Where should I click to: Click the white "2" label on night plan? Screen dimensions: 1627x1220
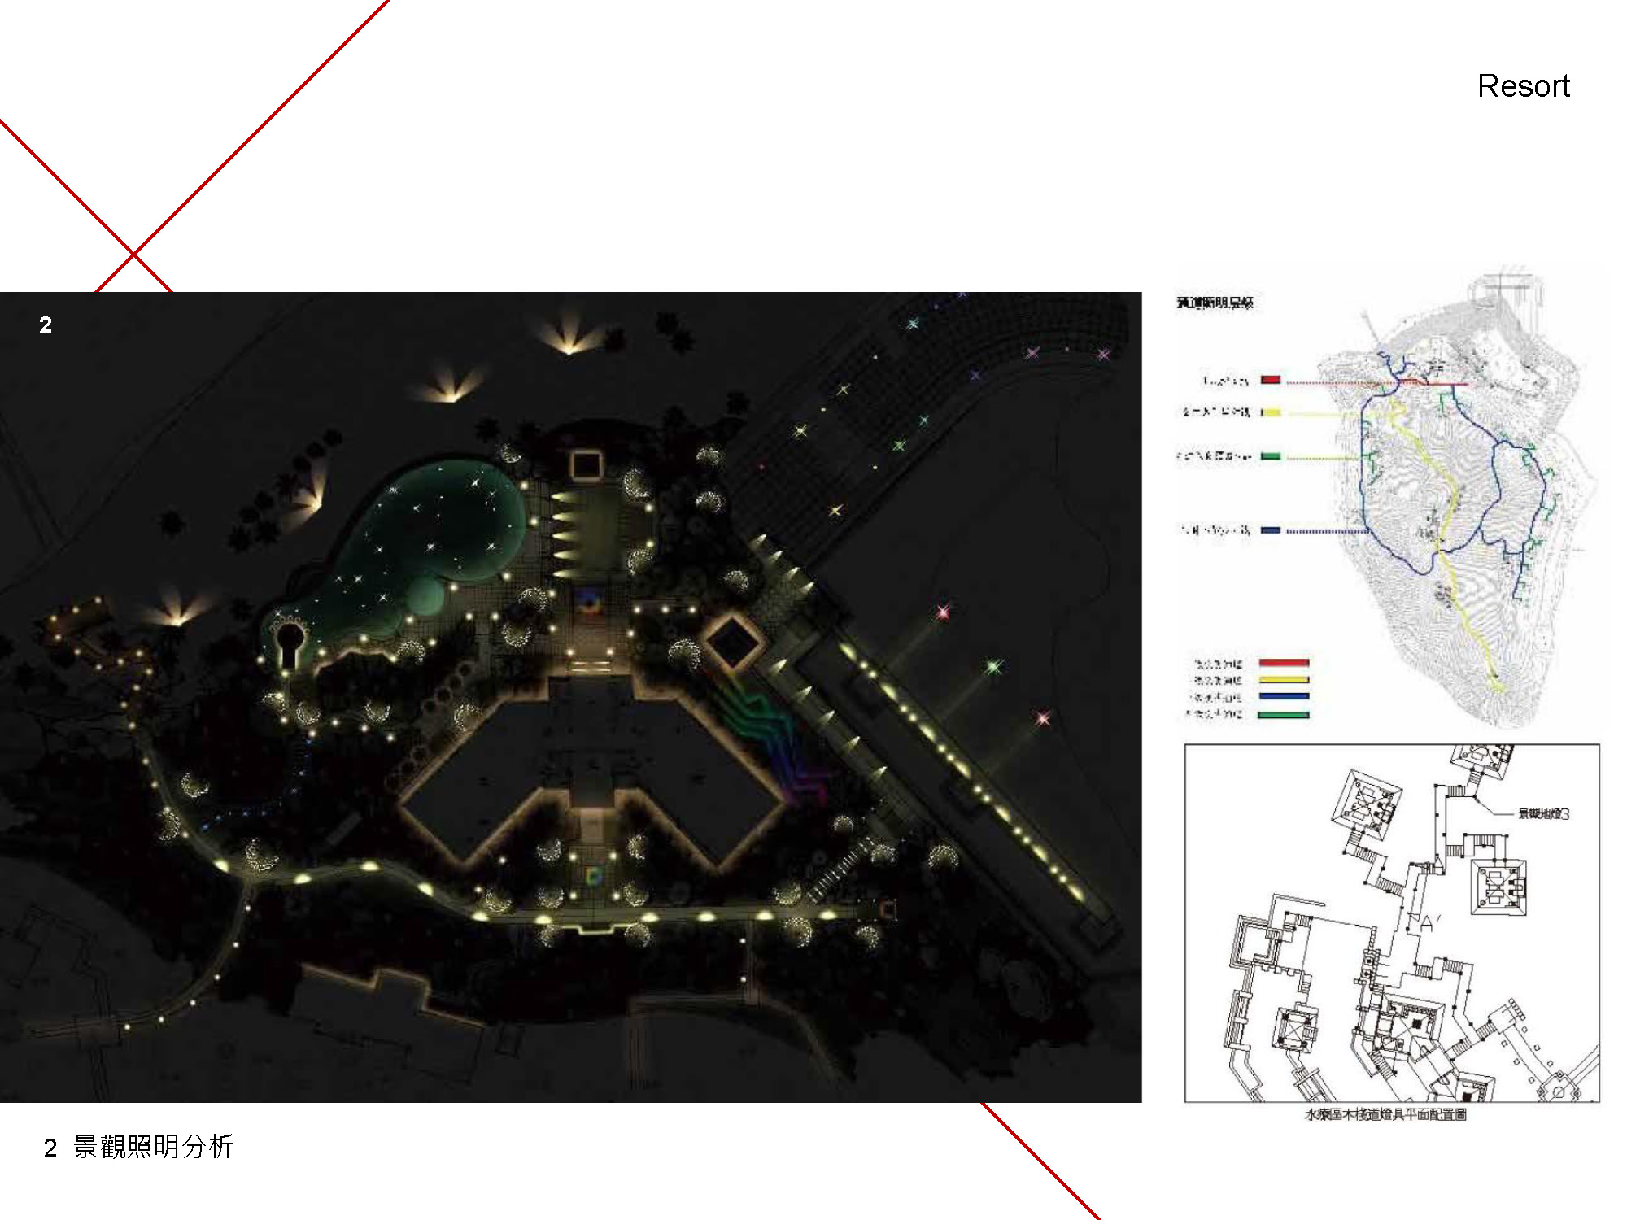point(46,325)
